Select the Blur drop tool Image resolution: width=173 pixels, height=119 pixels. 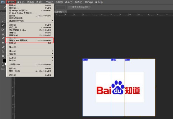[x=3, y=43]
